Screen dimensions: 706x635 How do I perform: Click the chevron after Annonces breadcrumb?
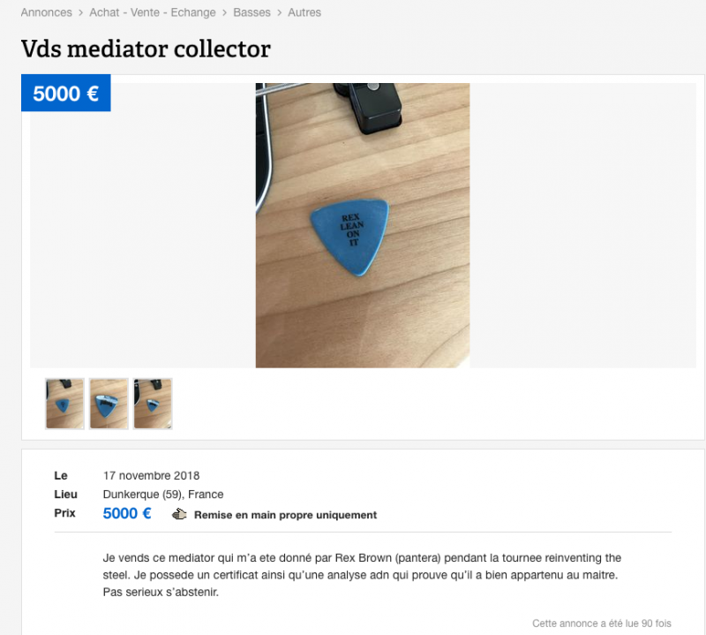[80, 12]
